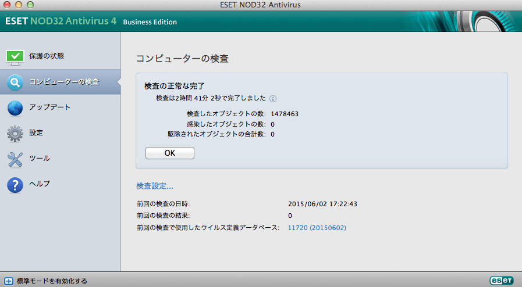Screen dimensions: 522x287
Task: Click the ESET logo in bottom corner
Action: click(x=502, y=281)
